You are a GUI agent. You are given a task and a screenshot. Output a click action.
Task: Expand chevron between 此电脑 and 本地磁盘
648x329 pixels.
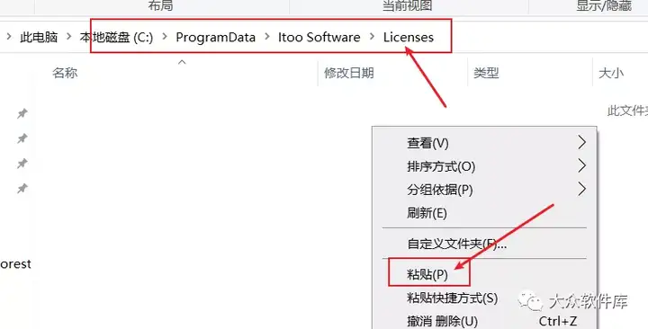click(69, 37)
